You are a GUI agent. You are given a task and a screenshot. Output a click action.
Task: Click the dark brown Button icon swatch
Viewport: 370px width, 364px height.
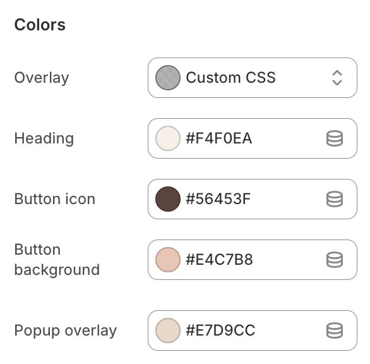[x=168, y=199]
